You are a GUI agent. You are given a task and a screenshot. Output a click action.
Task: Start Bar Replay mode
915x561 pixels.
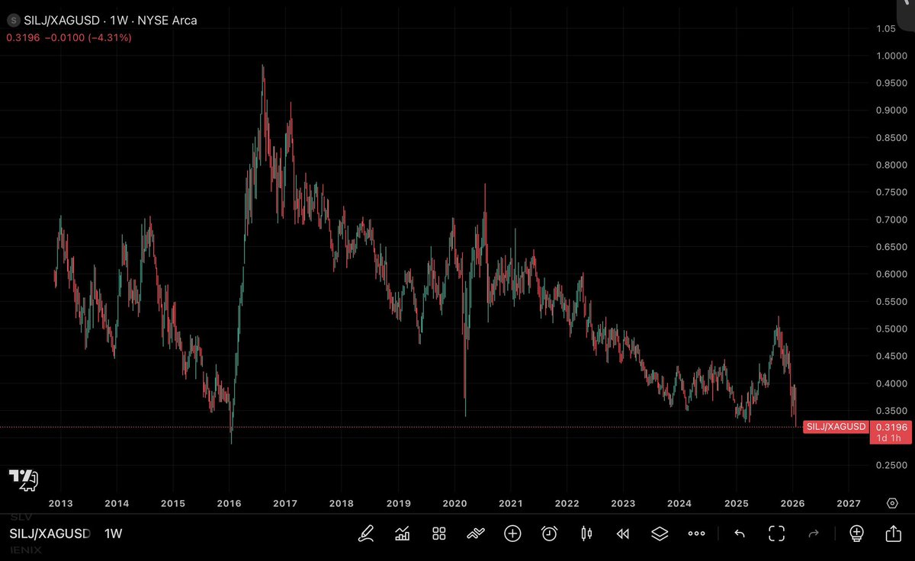(x=622, y=534)
